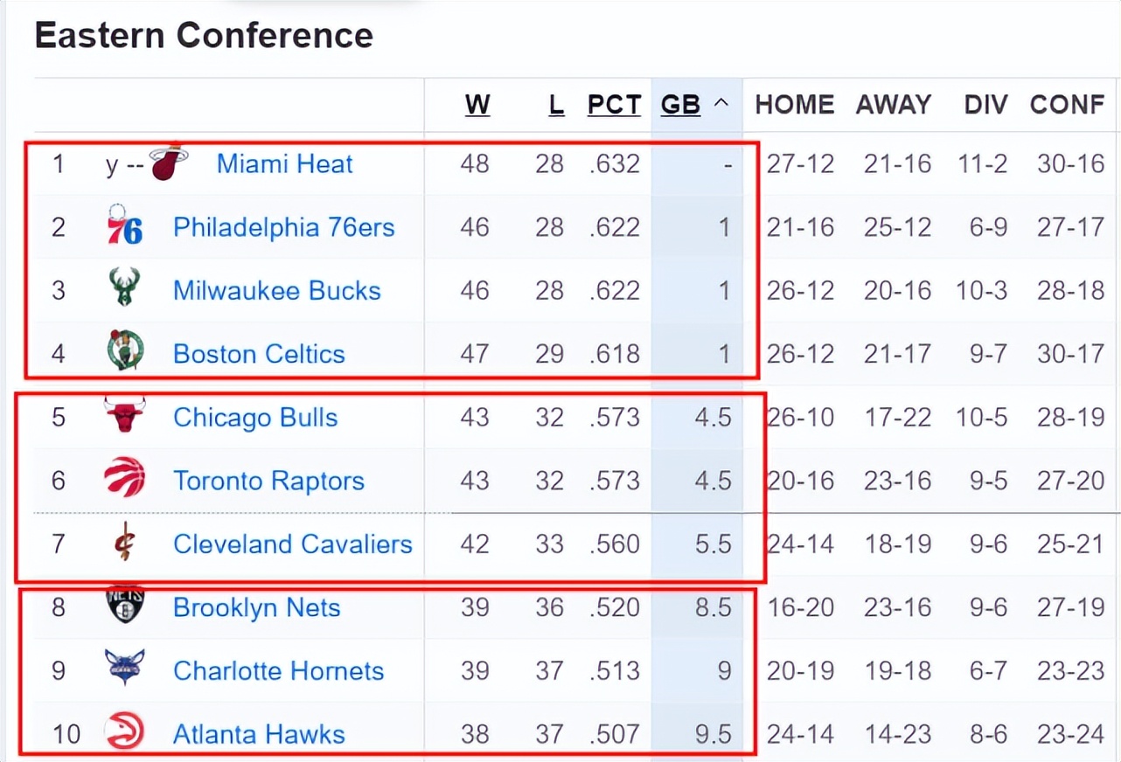The height and width of the screenshot is (762, 1121).
Task: Click the Charlotte Hornets logo icon
Action: 124,669
